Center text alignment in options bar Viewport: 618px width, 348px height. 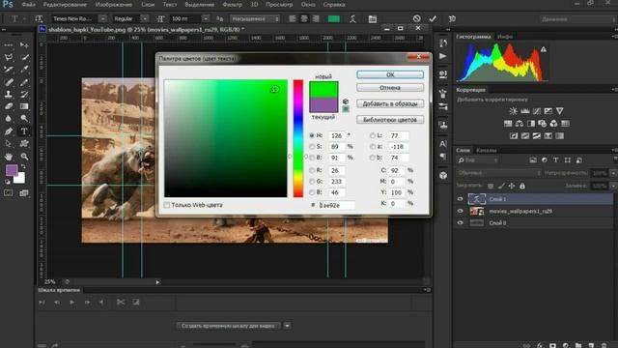pyautogui.click(x=304, y=18)
